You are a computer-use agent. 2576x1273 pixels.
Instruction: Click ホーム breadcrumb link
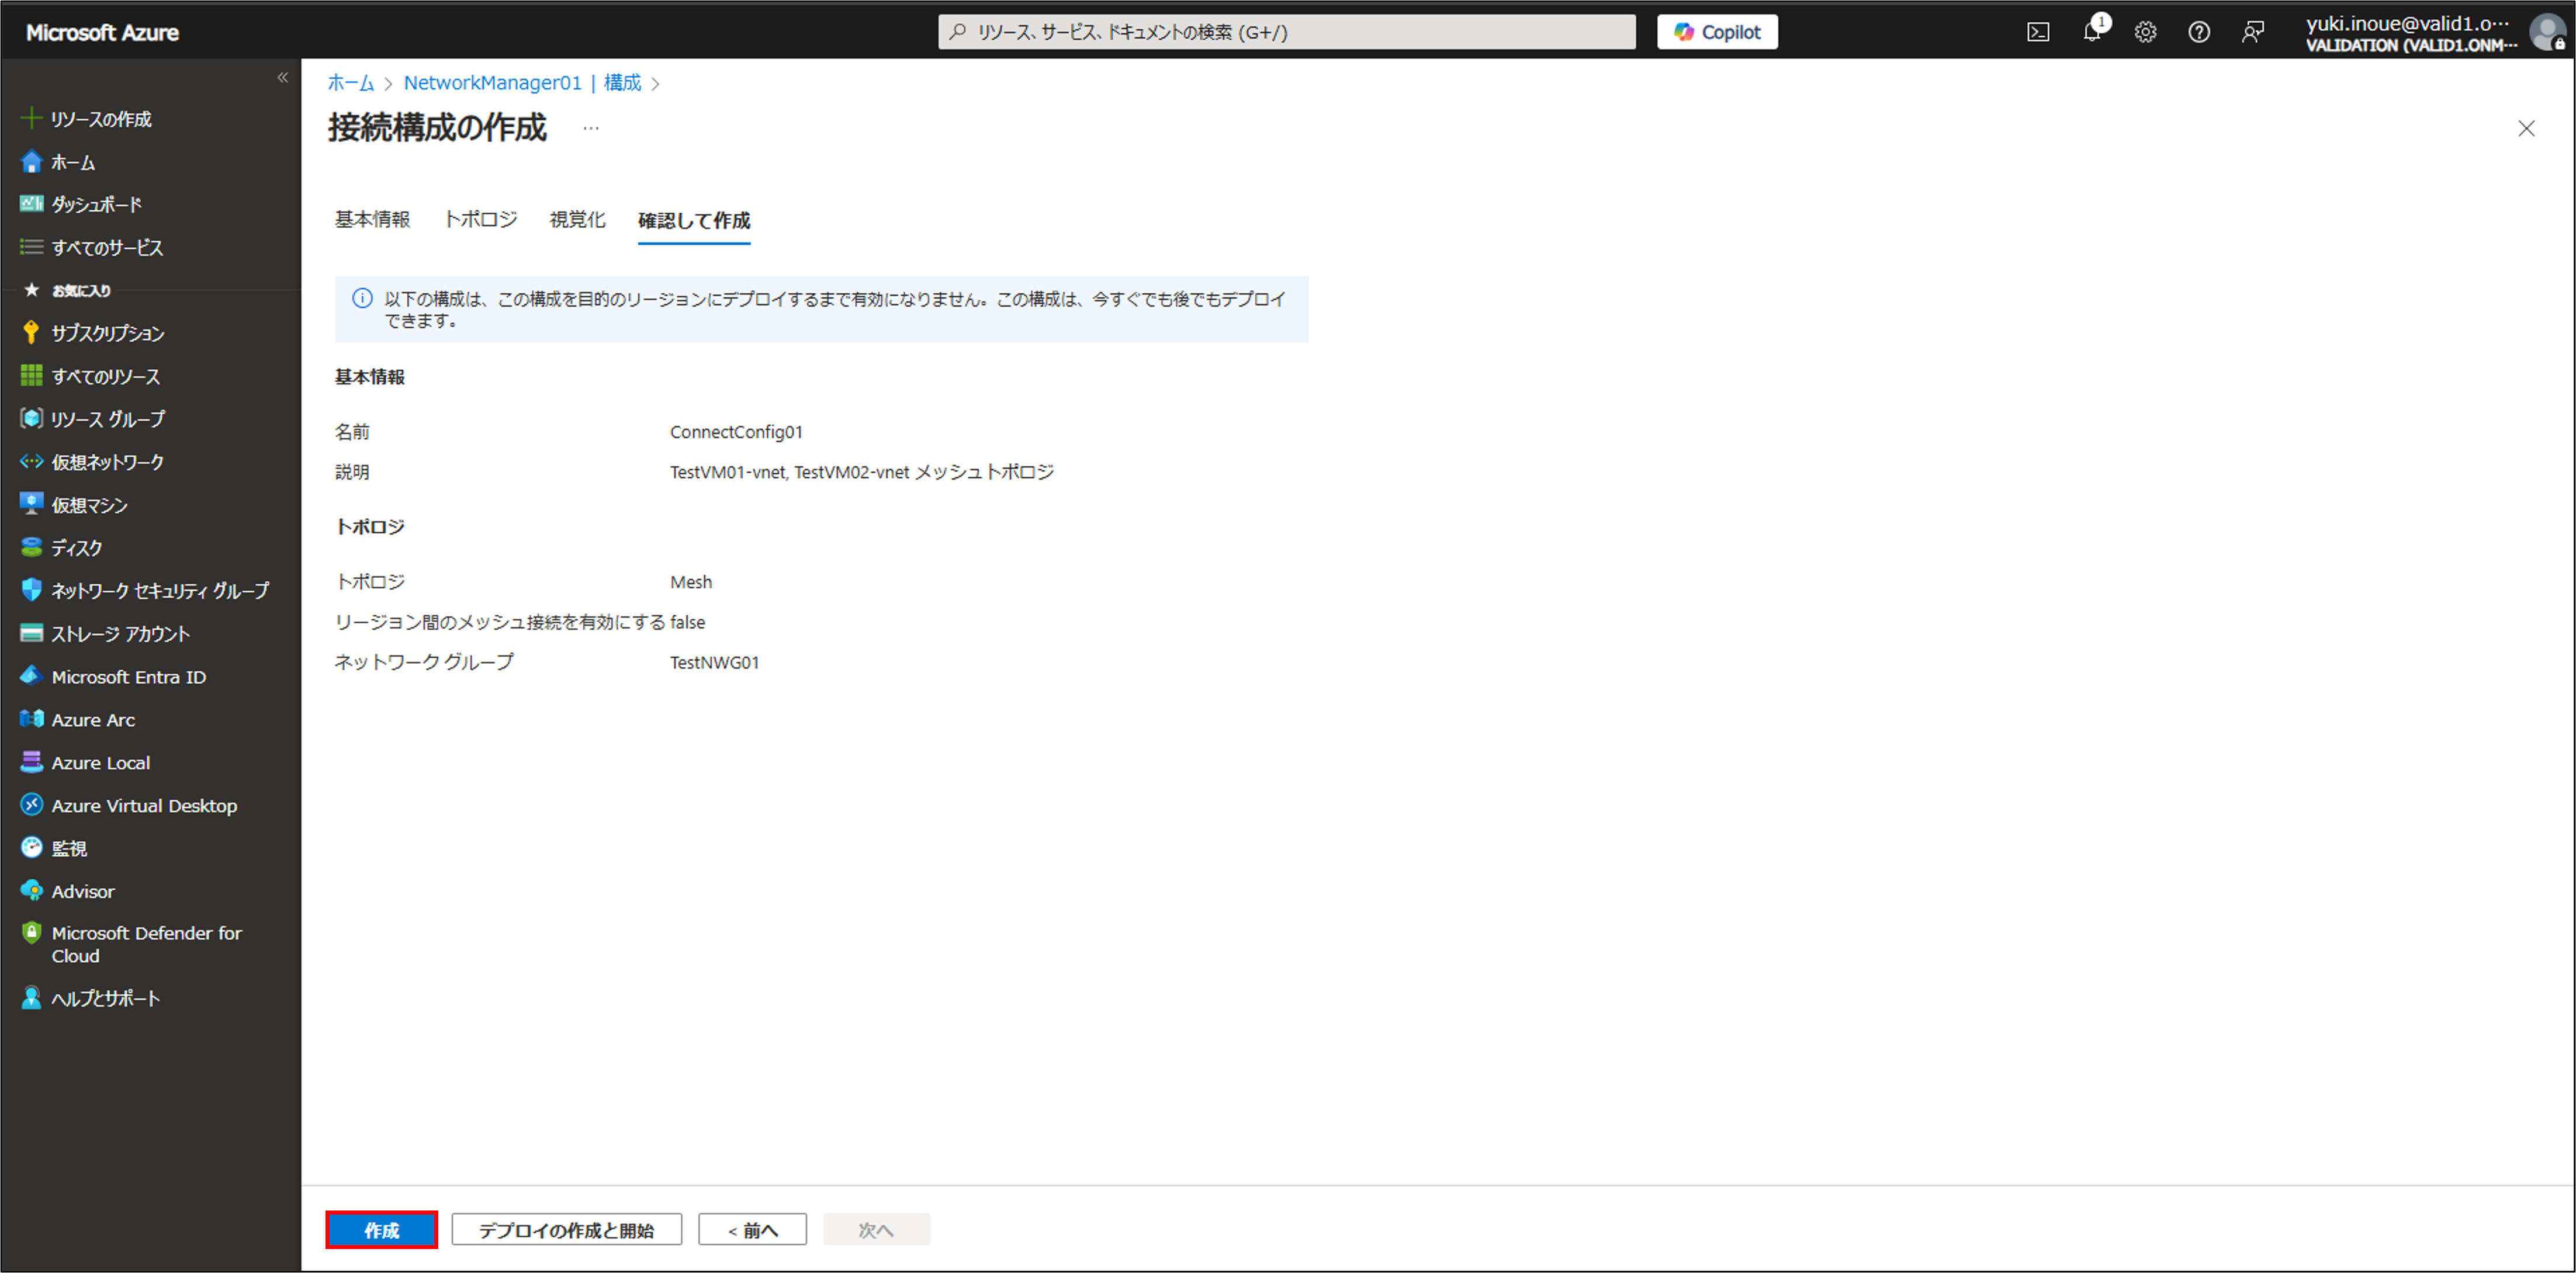351,83
